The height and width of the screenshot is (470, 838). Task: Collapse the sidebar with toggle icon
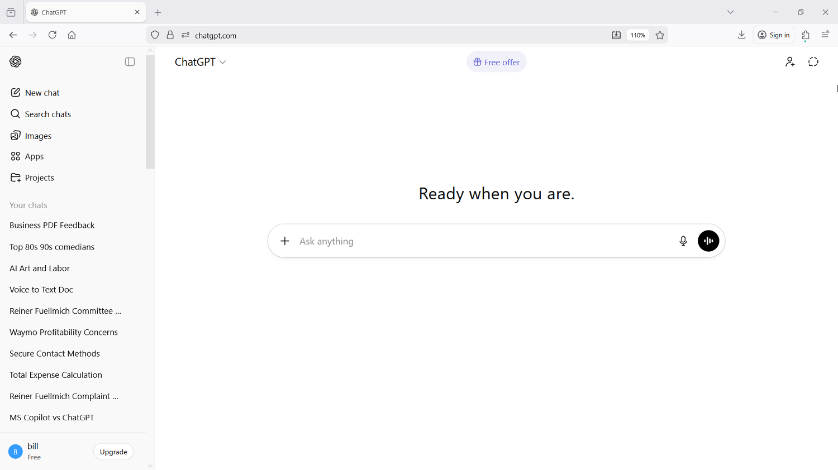coord(130,62)
